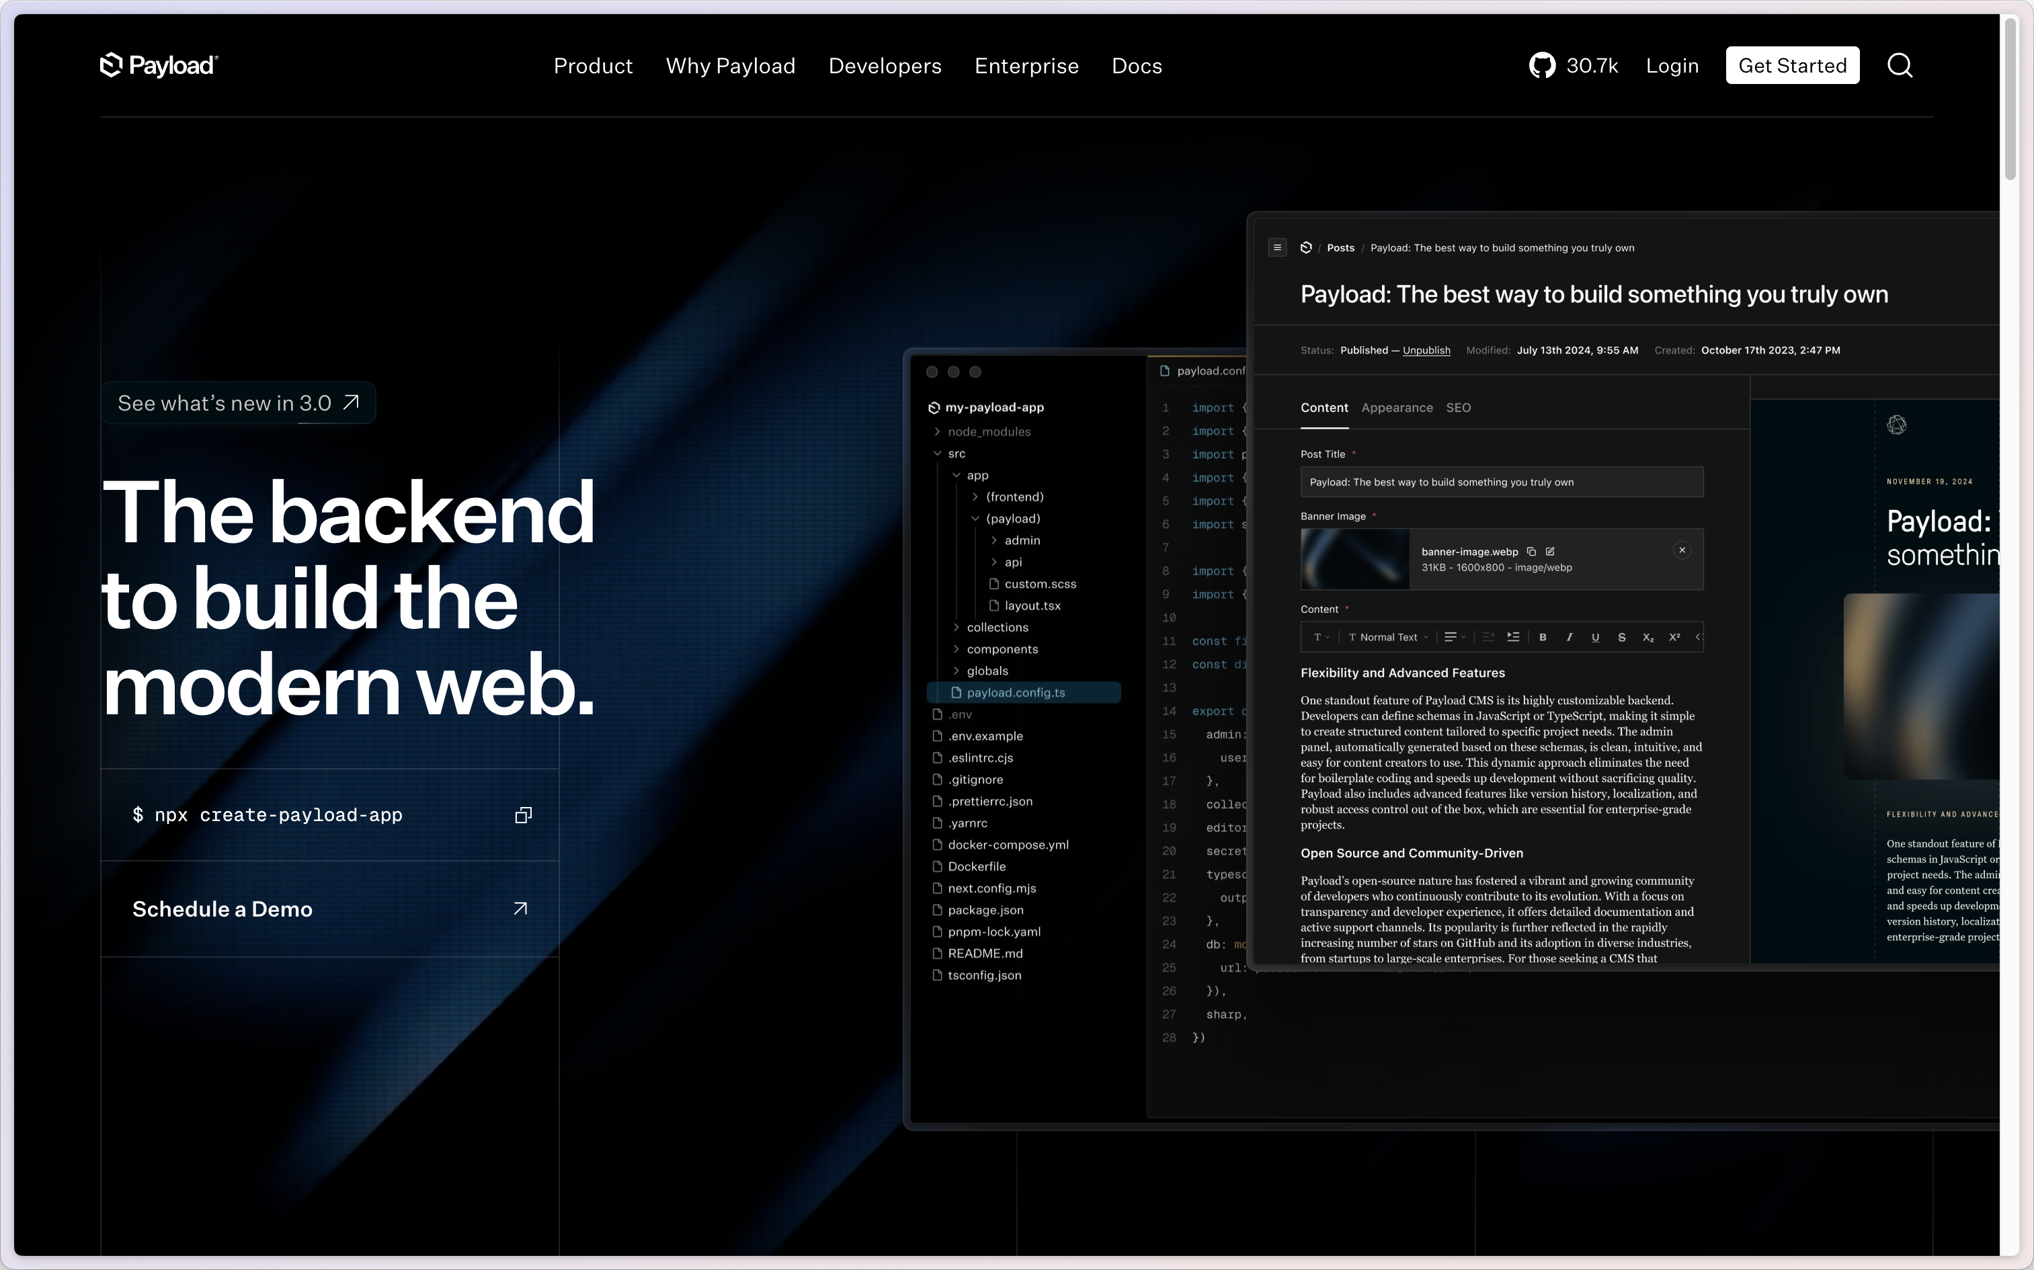Toggle italic formatting in editor toolbar

[1569, 638]
